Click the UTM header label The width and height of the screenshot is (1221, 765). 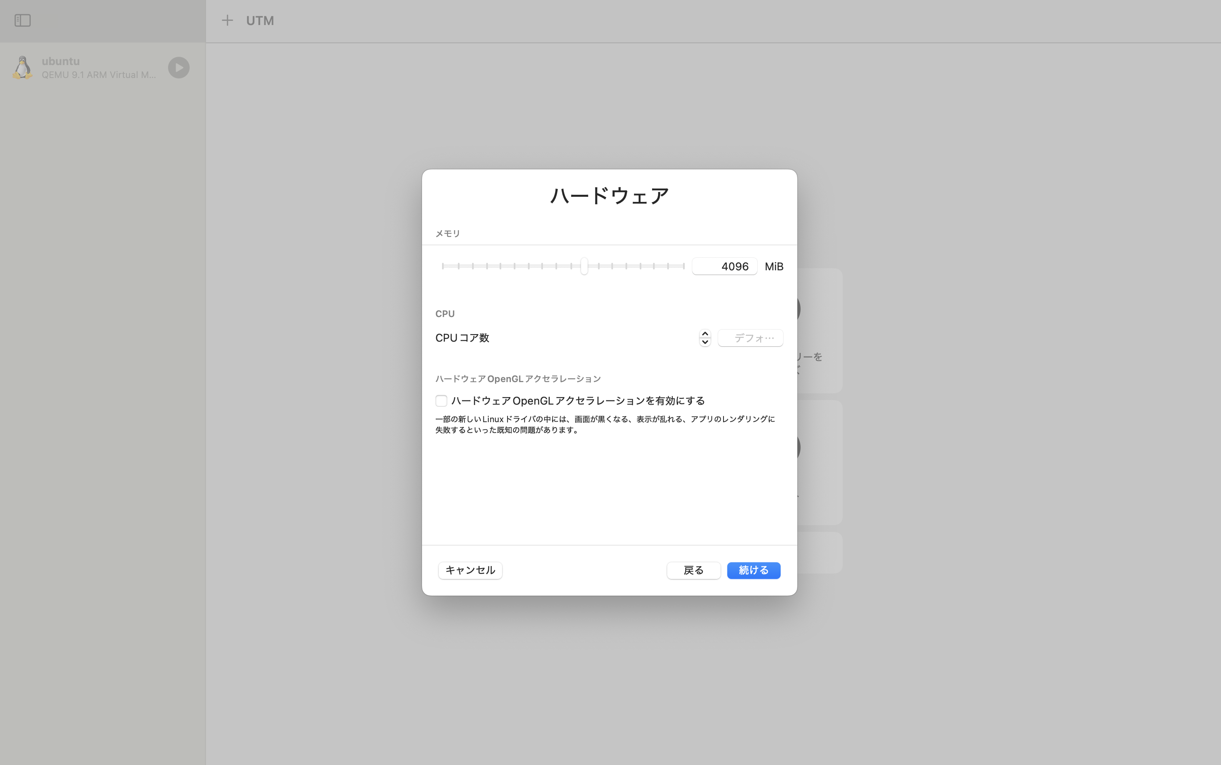pos(260,20)
